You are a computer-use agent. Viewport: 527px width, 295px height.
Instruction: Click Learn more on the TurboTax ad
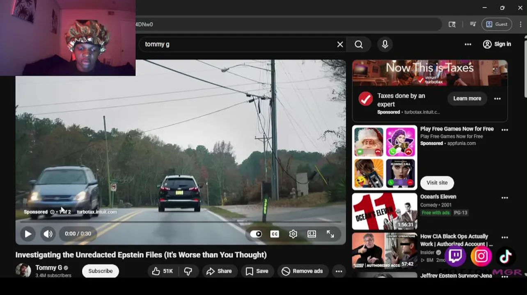(467, 99)
